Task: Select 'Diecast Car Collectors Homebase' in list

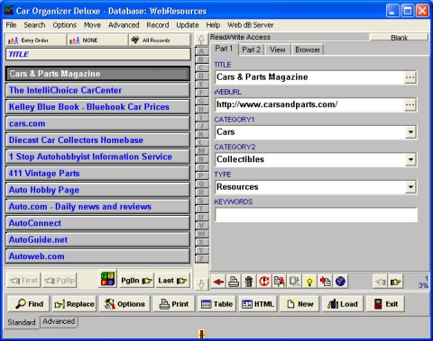Action: (97, 140)
